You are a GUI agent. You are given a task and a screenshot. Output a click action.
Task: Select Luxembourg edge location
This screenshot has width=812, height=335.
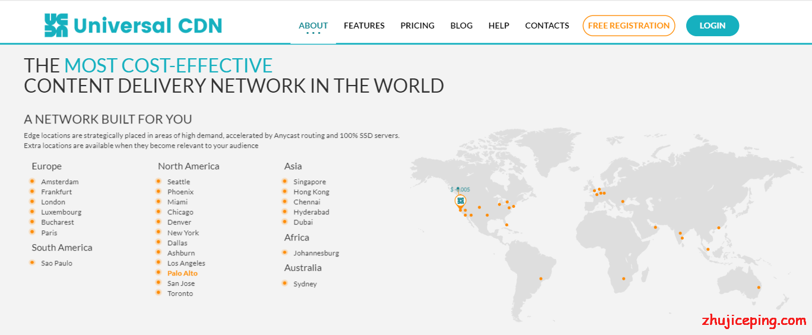[x=61, y=212]
